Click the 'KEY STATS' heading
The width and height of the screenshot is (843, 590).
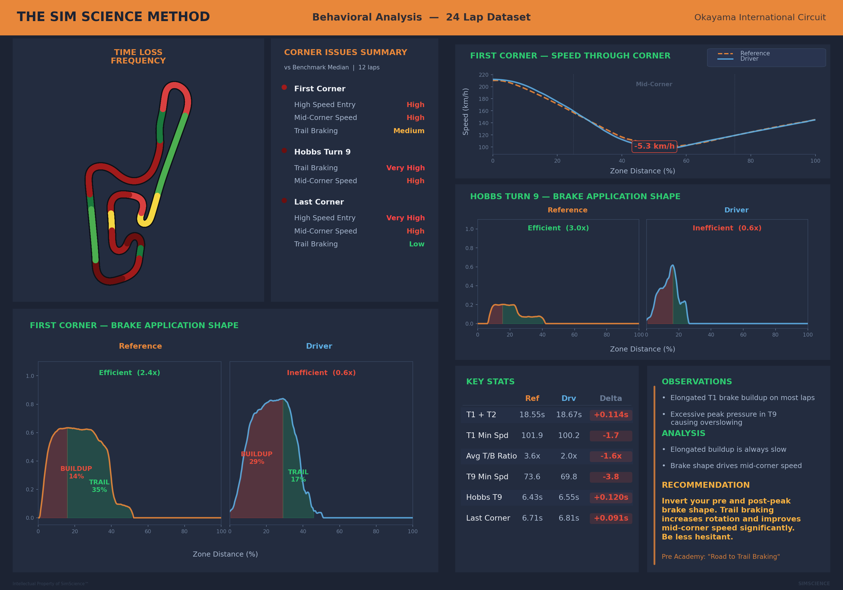[x=490, y=382]
